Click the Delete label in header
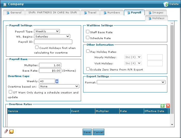 coord(174,4)
